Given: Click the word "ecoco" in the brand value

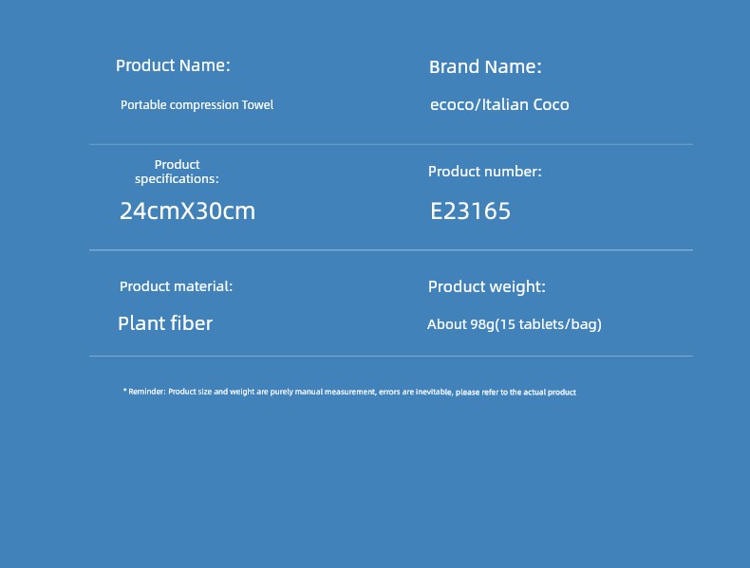Looking at the screenshot, I should coord(451,105).
